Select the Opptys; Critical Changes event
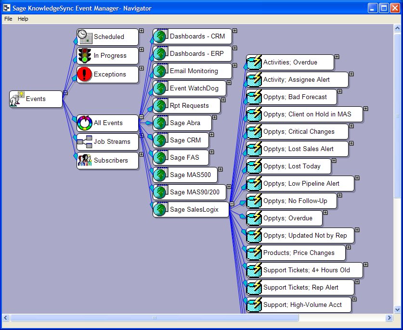The width and height of the screenshot is (403, 330). [x=297, y=132]
